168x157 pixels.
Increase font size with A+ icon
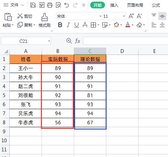point(131,16)
